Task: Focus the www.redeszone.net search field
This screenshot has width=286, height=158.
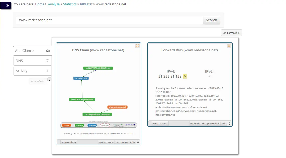Action: 110,20
